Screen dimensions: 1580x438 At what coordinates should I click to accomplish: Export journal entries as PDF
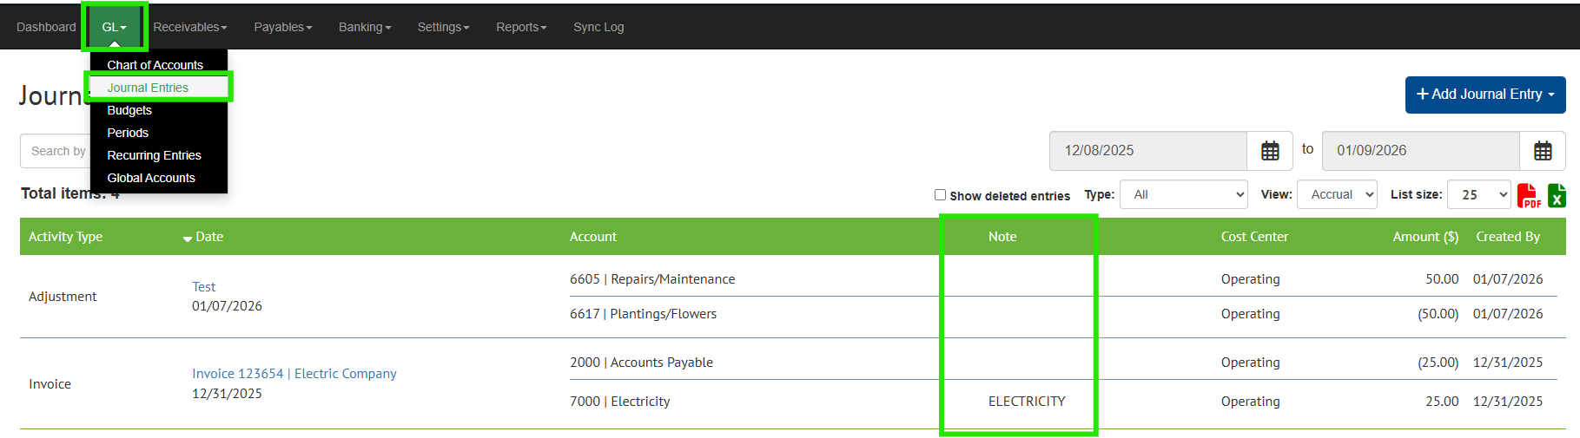pos(1528,196)
